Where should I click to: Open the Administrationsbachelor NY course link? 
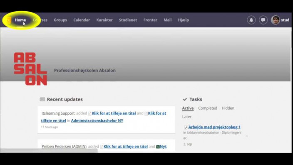(x=97, y=121)
